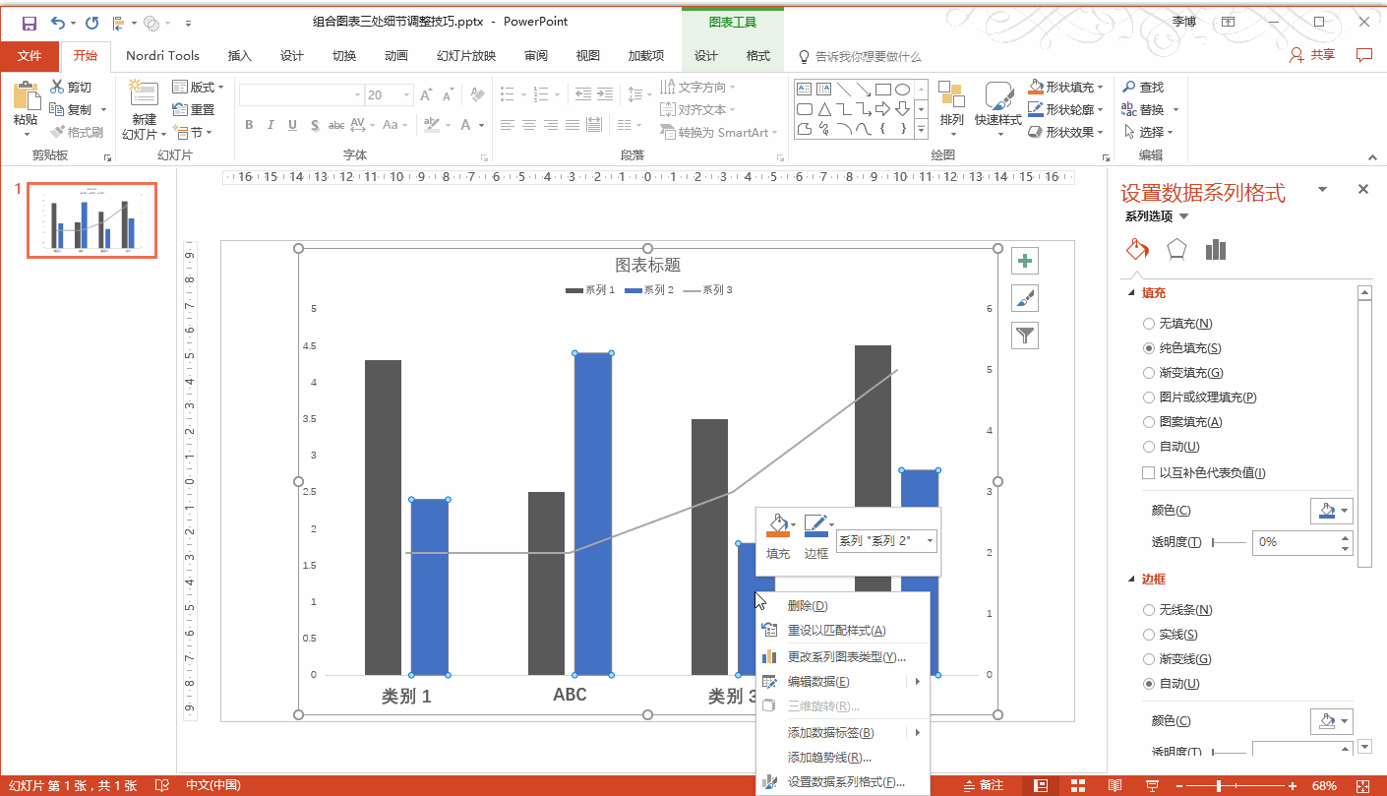Select series options bar-chart tab in pane

1216,249
